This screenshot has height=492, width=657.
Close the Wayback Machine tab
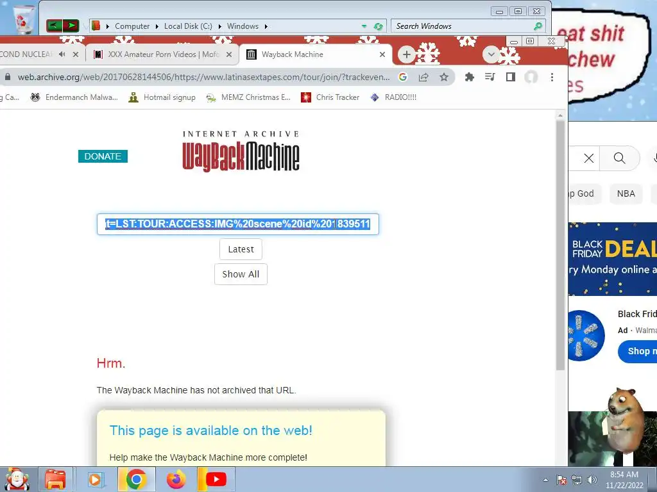click(382, 54)
